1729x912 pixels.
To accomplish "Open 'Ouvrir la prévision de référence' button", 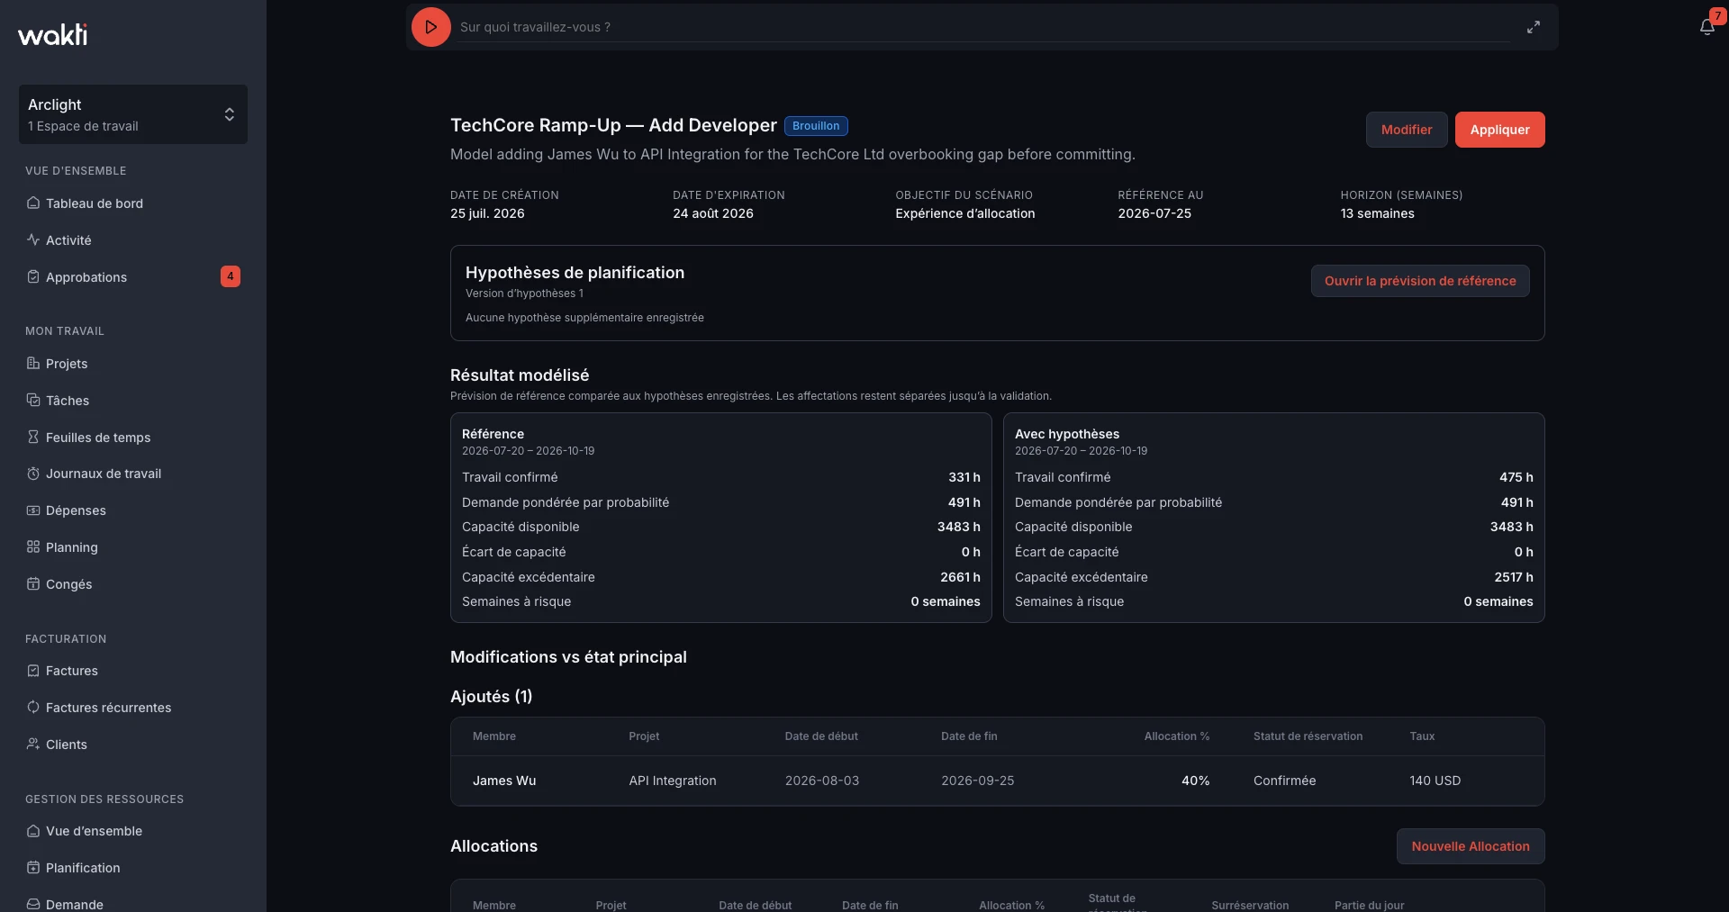I will [1420, 281].
